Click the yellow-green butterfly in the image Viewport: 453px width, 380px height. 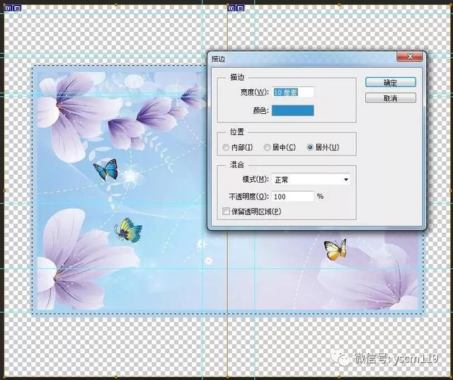tap(128, 230)
